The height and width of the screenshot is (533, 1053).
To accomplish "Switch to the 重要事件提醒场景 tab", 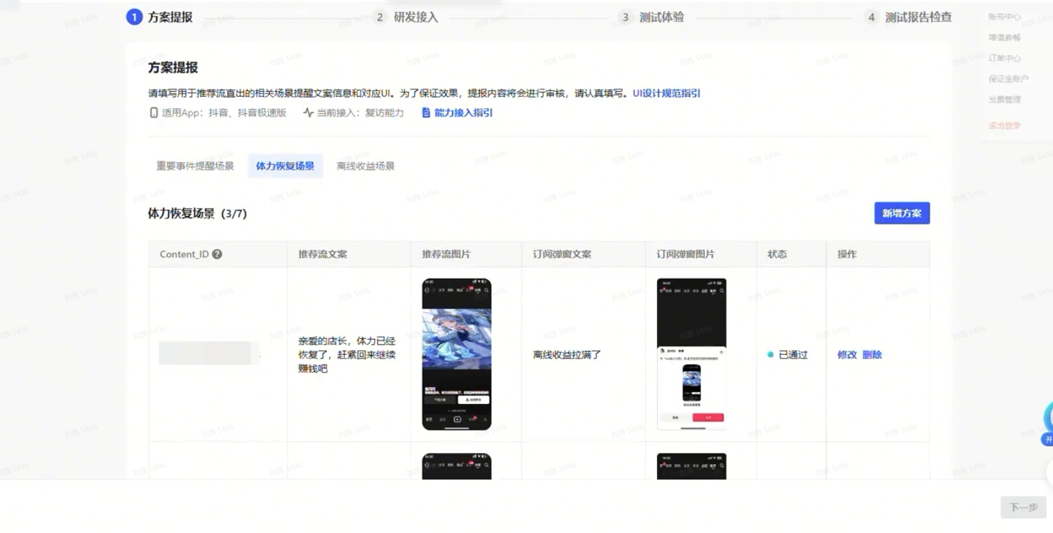I will (195, 166).
